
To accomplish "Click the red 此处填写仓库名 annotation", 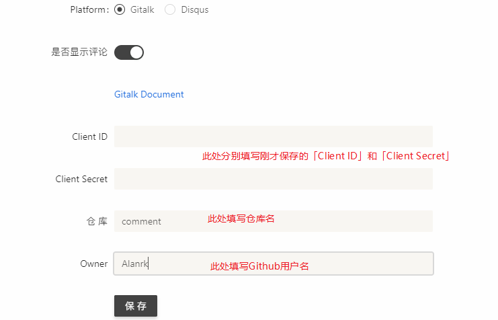I will click(241, 218).
